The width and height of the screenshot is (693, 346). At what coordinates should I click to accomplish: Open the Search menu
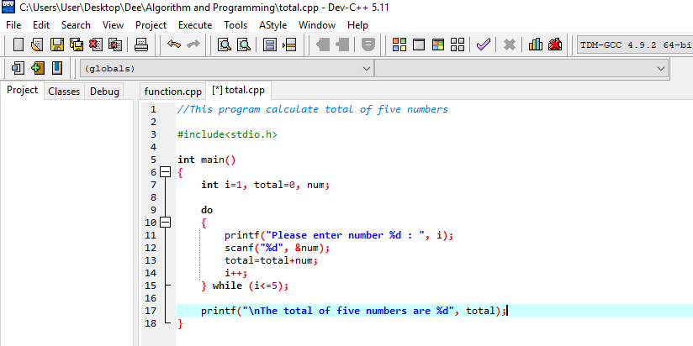[76, 25]
